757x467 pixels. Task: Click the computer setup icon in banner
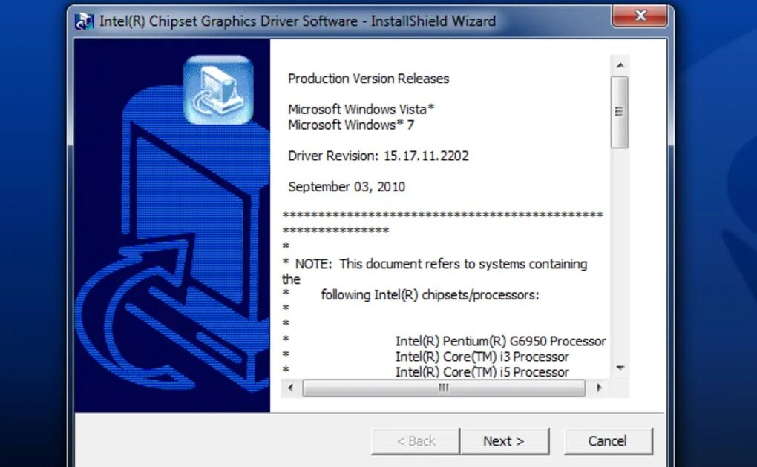point(219,90)
